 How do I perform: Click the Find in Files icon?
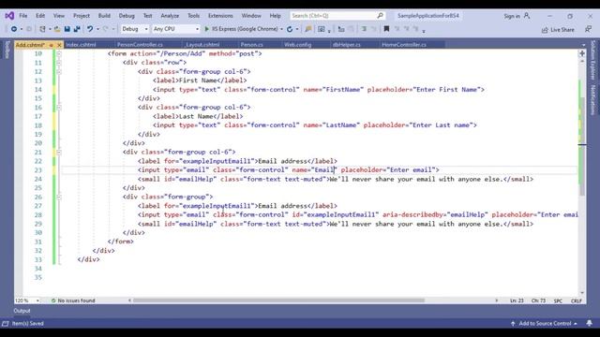(308, 29)
